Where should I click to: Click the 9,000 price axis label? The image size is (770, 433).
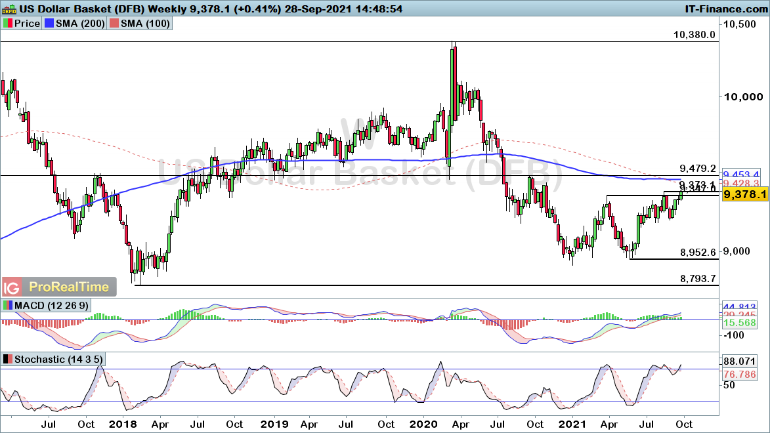(x=737, y=251)
